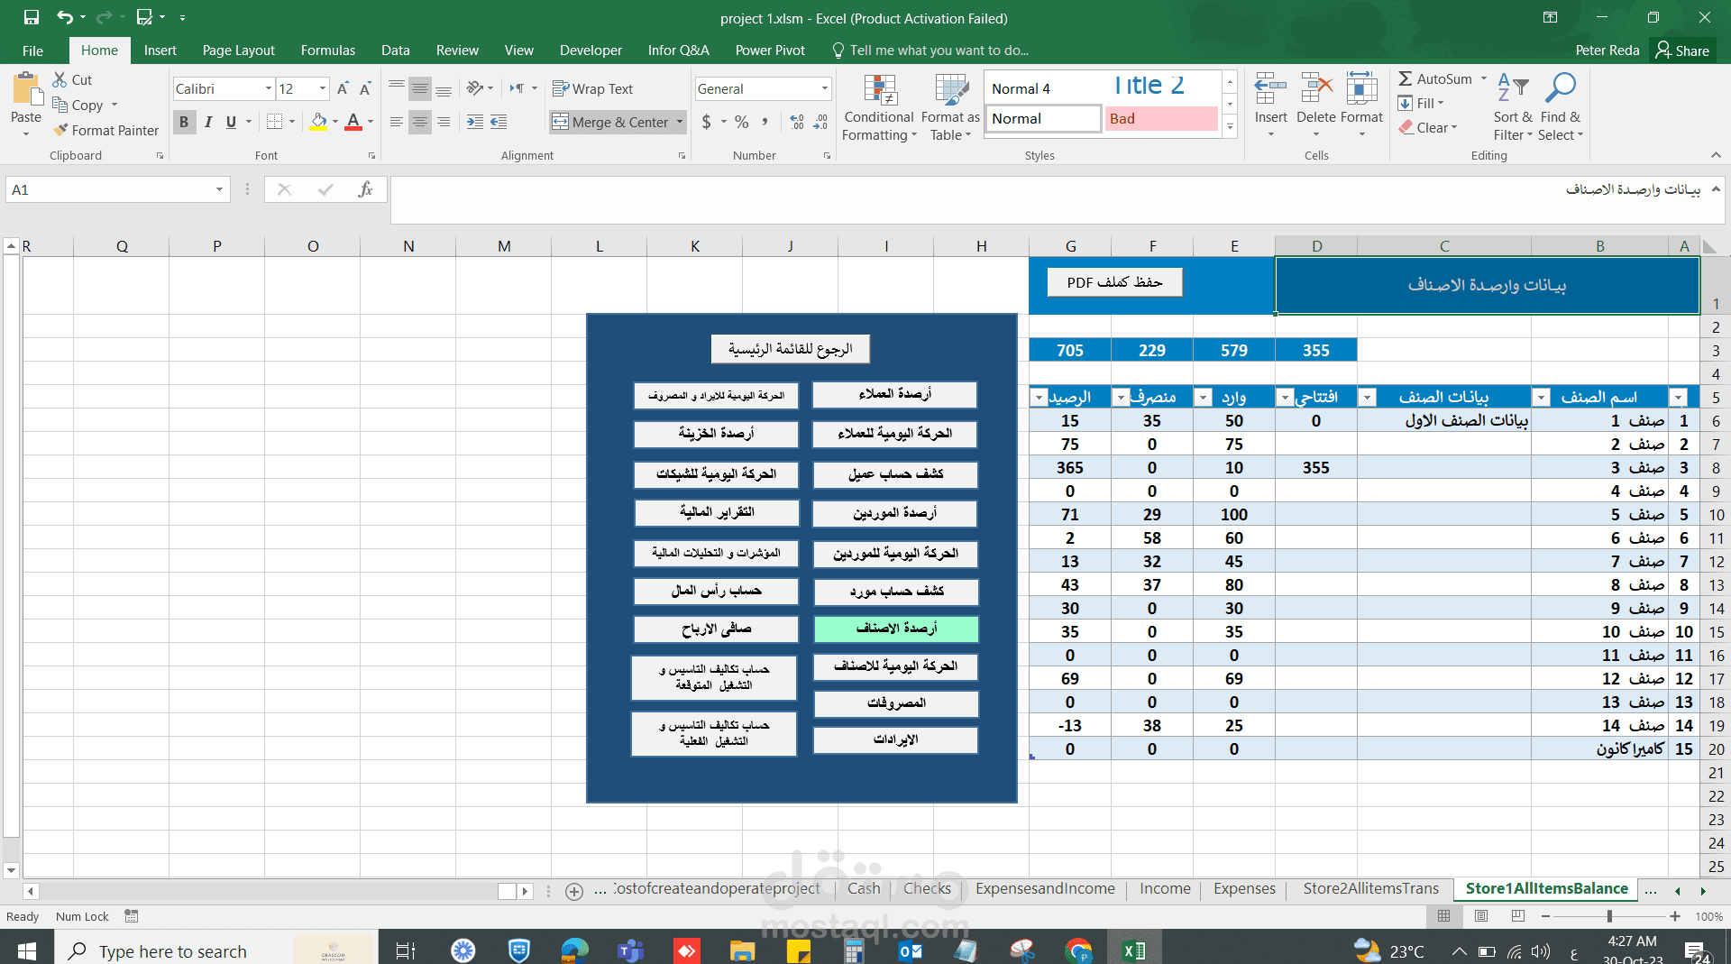Image resolution: width=1731 pixels, height=964 pixels.
Task: Increase font size with the large A icon
Action: pyautogui.click(x=343, y=88)
